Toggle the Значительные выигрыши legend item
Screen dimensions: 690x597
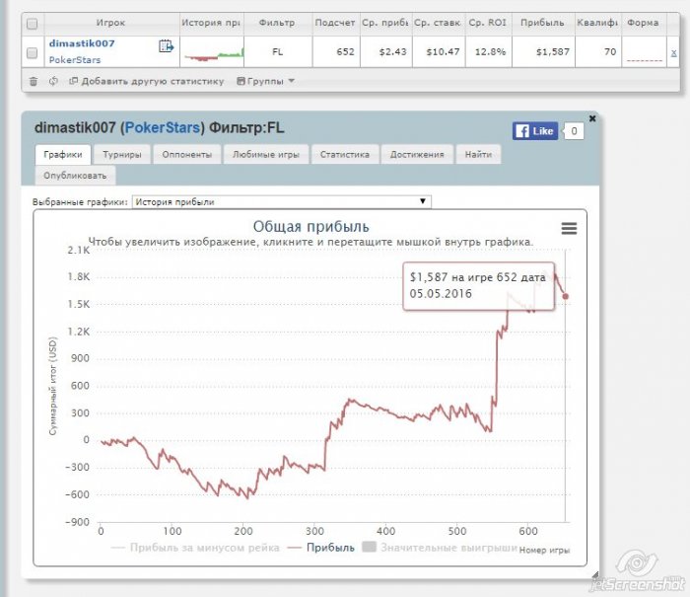440,548
